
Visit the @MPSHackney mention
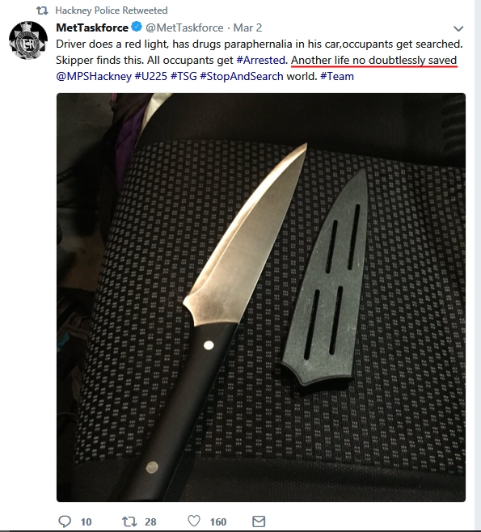(94, 76)
